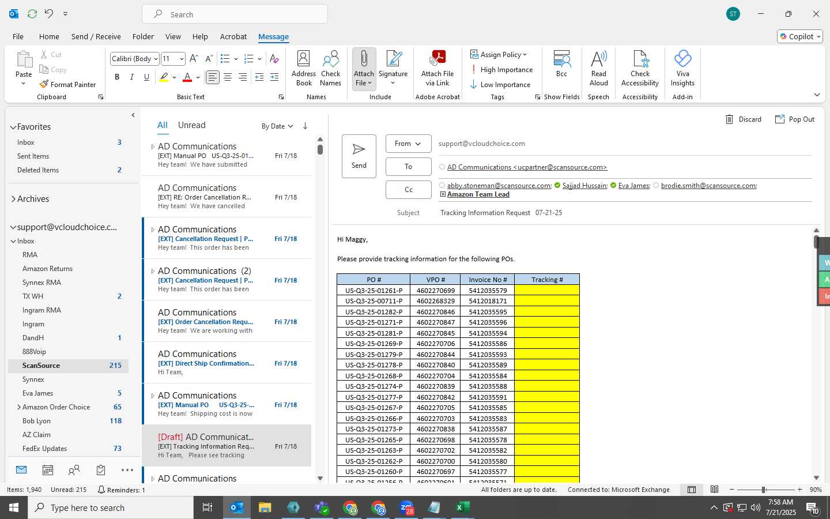Discard the draft message

click(743, 119)
